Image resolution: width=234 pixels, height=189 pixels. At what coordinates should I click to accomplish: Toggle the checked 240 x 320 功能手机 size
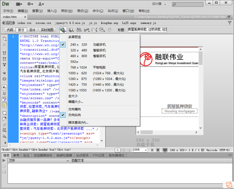coord(100,44)
